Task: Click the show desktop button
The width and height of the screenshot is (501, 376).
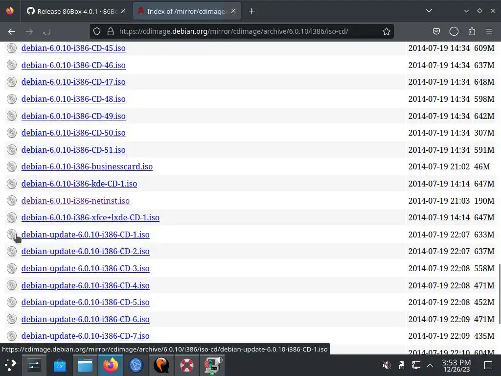Action: pyautogui.click(x=488, y=365)
